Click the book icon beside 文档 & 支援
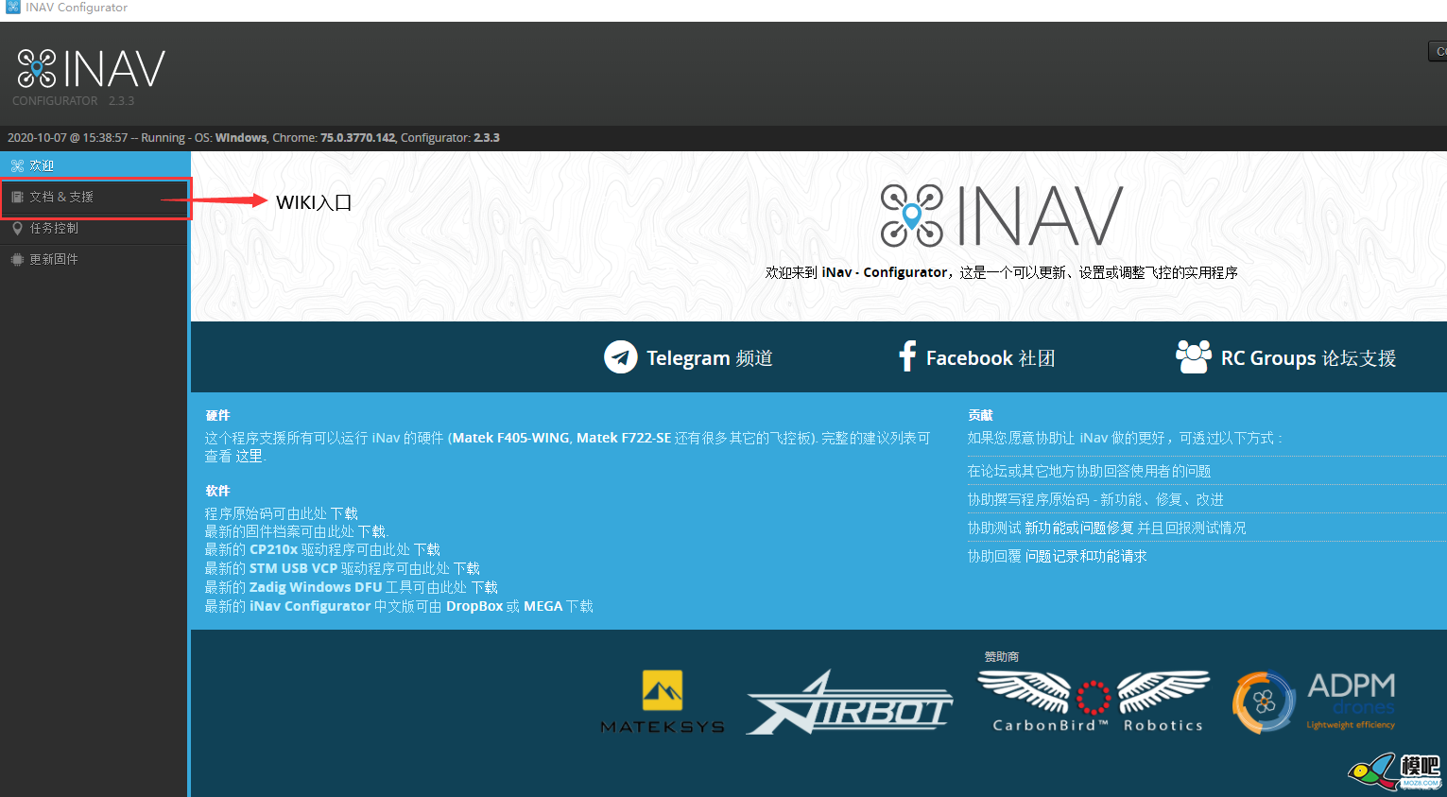 17,197
